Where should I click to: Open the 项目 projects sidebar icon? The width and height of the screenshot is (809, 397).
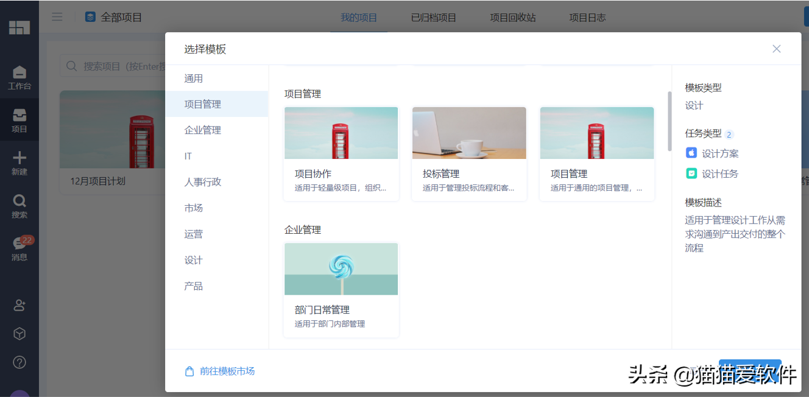[x=19, y=120]
